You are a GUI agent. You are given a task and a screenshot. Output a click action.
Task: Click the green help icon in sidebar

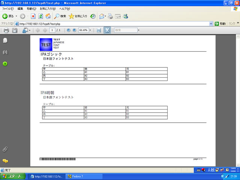pos(5,64)
